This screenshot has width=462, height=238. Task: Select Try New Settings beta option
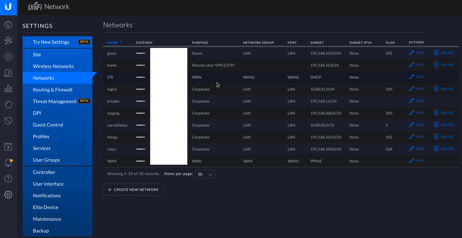pyautogui.click(x=51, y=42)
